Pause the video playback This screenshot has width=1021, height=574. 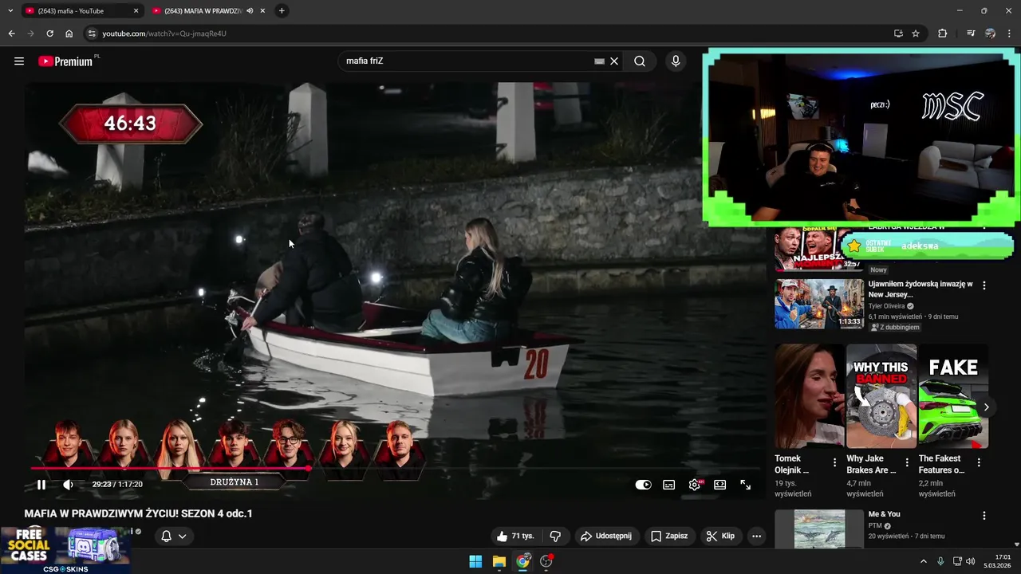pyautogui.click(x=41, y=485)
